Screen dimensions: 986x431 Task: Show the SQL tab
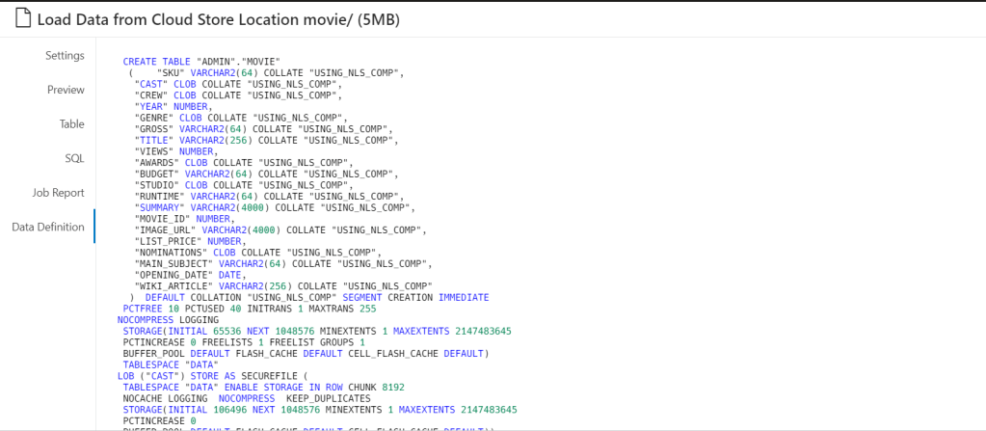click(x=74, y=158)
